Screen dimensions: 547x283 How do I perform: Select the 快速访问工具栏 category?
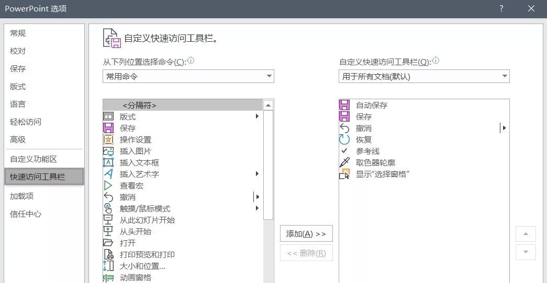point(44,177)
